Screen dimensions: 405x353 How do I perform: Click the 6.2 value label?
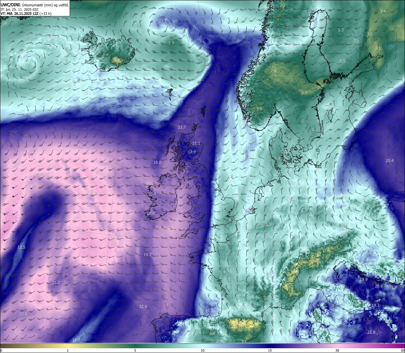231,243
